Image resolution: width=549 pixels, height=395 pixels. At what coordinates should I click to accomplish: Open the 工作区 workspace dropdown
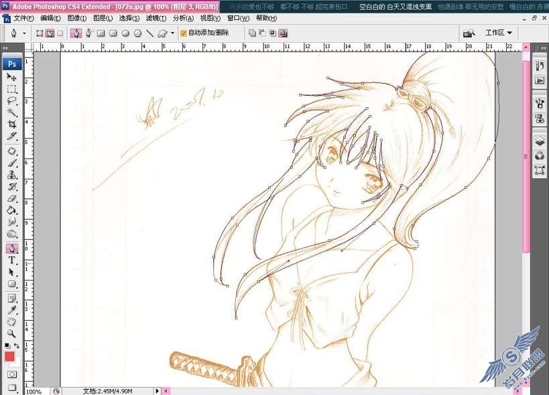point(499,33)
